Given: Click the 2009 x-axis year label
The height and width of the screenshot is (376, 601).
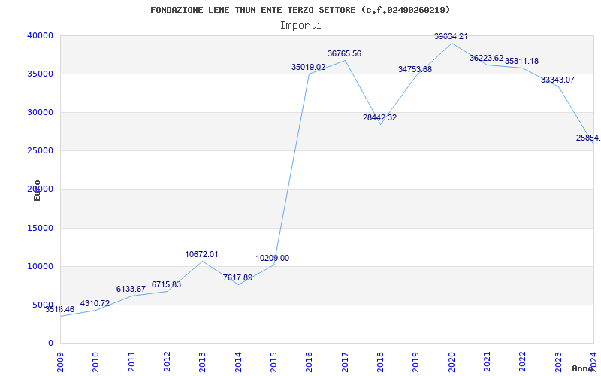Looking at the screenshot, I should point(60,362).
